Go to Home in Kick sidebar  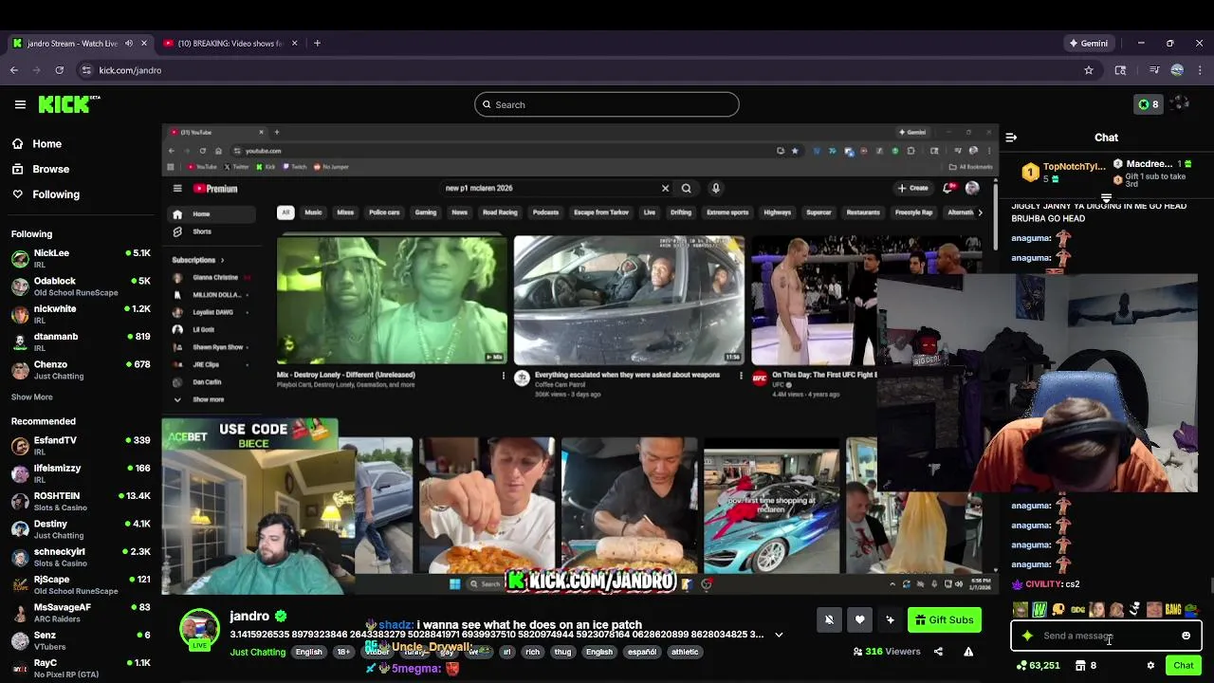[37, 144]
